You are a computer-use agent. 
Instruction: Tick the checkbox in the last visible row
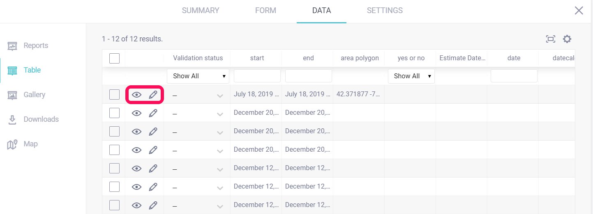[114, 205]
